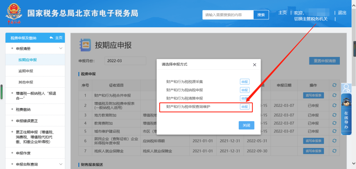Click the 搜索 button in header

click(x=261, y=15)
